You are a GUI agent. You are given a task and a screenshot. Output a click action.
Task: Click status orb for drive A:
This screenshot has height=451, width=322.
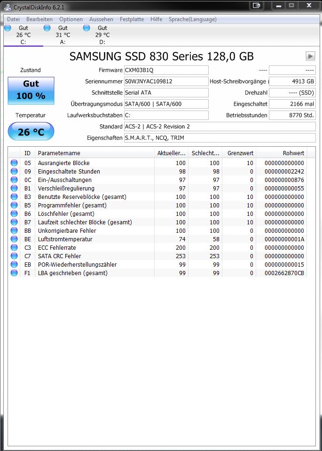point(47,28)
